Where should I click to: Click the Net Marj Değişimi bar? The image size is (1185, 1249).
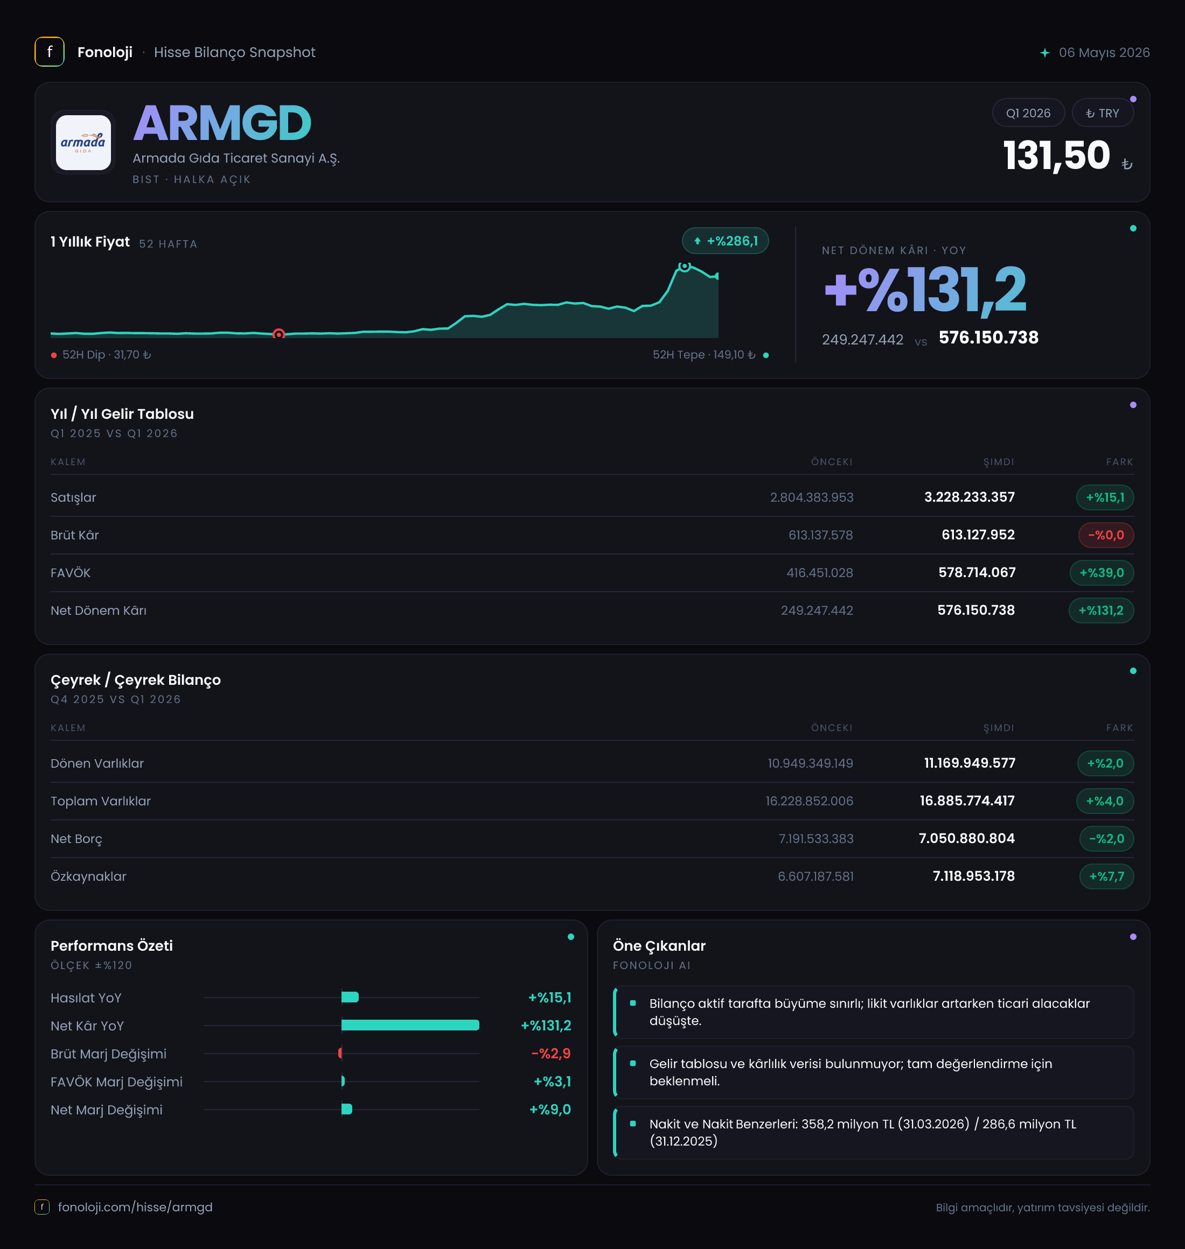coord(347,1109)
